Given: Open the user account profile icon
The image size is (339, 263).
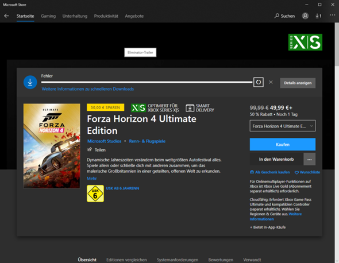Looking at the screenshot, I should click(x=305, y=16).
